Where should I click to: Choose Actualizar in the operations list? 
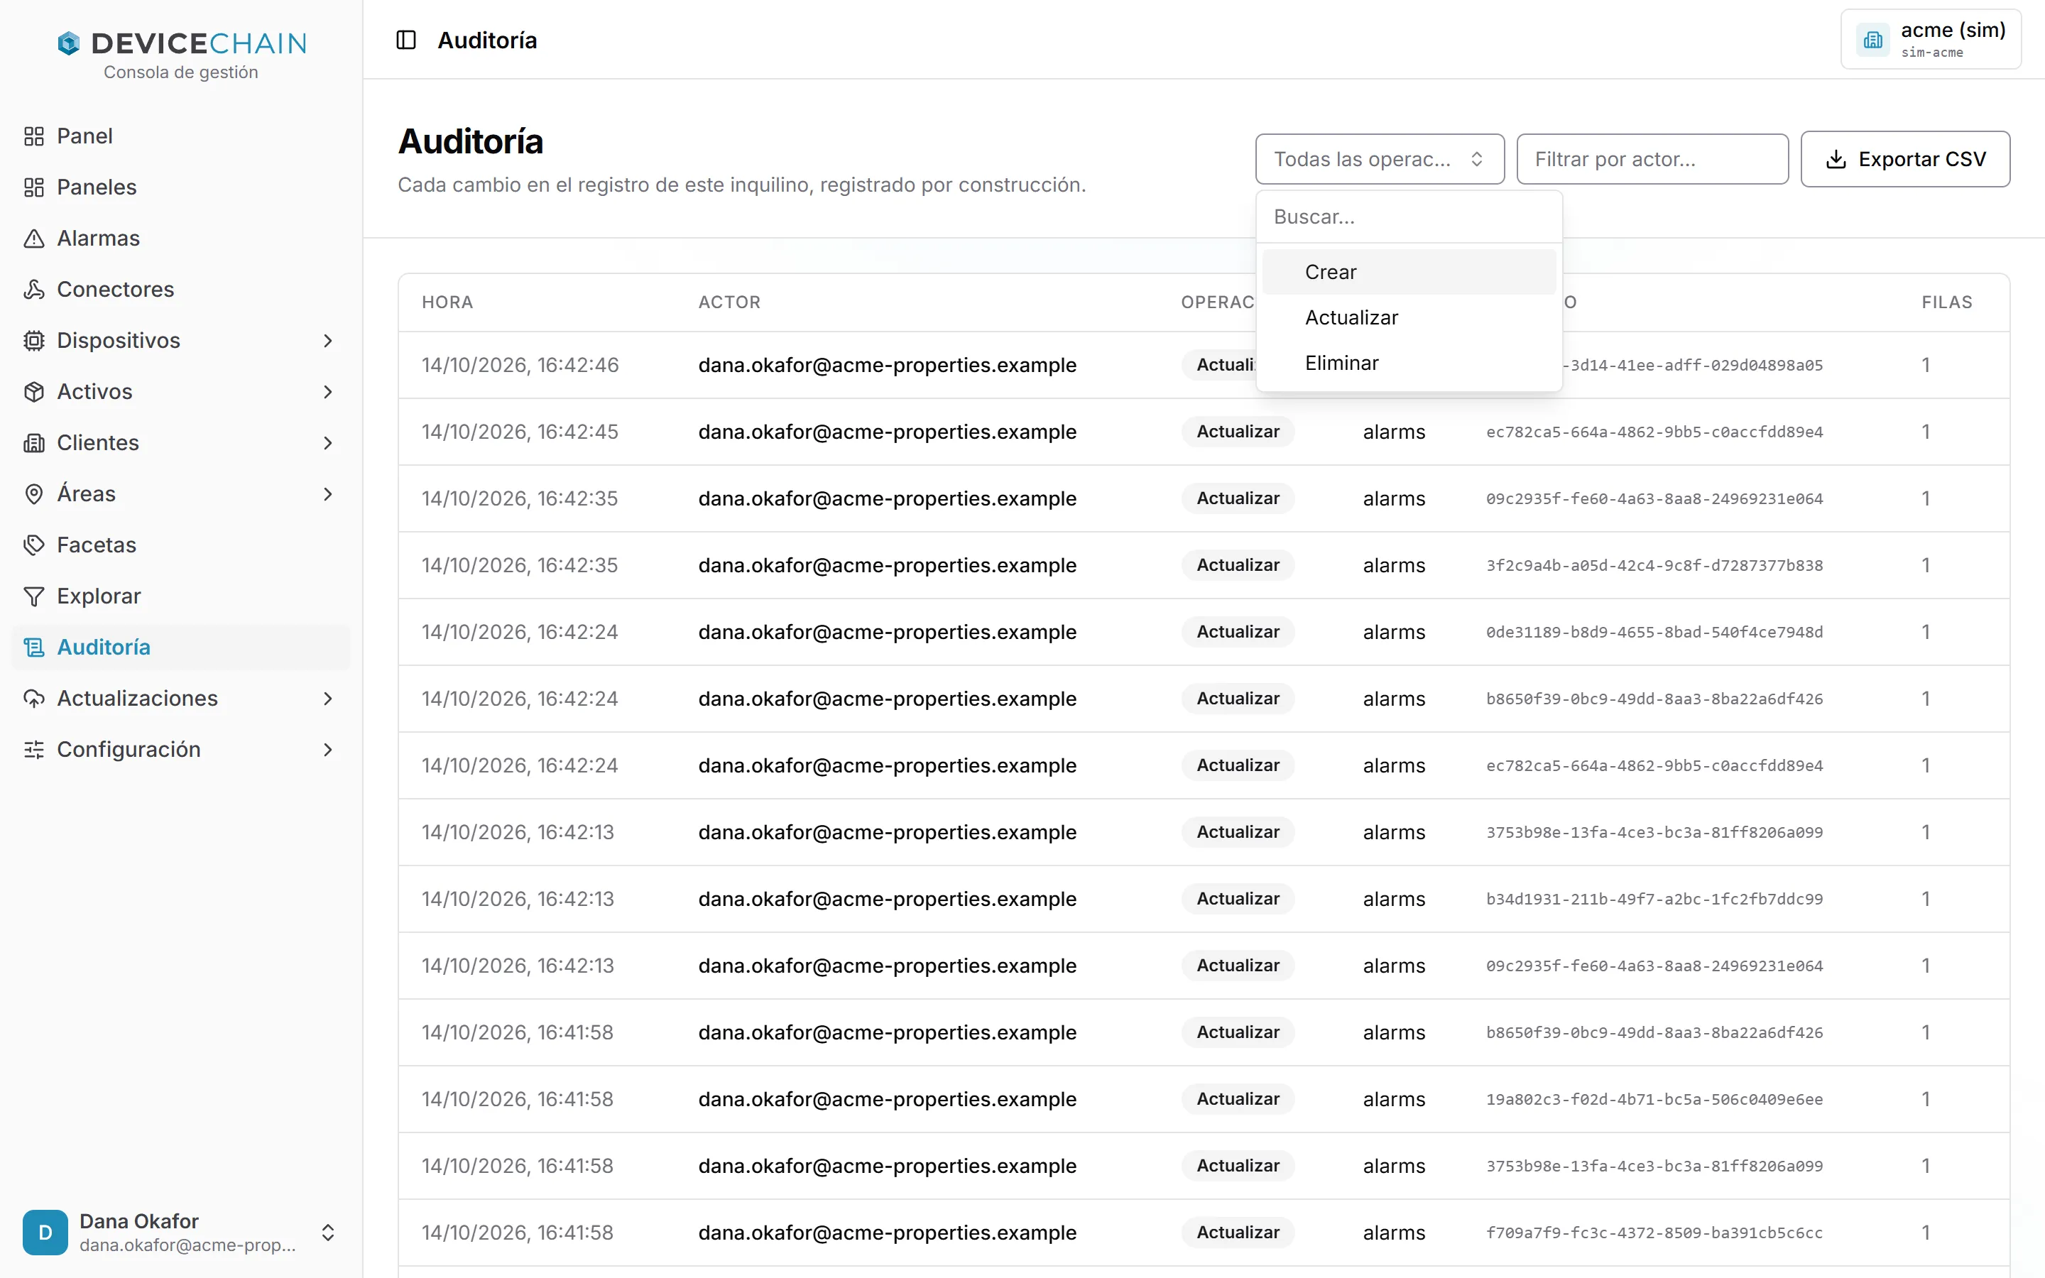pos(1409,318)
